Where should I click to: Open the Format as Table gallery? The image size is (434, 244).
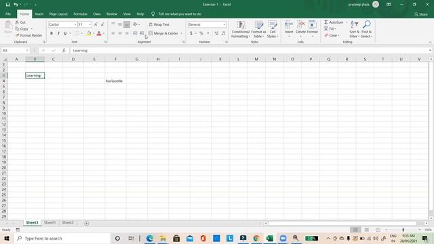click(258, 29)
